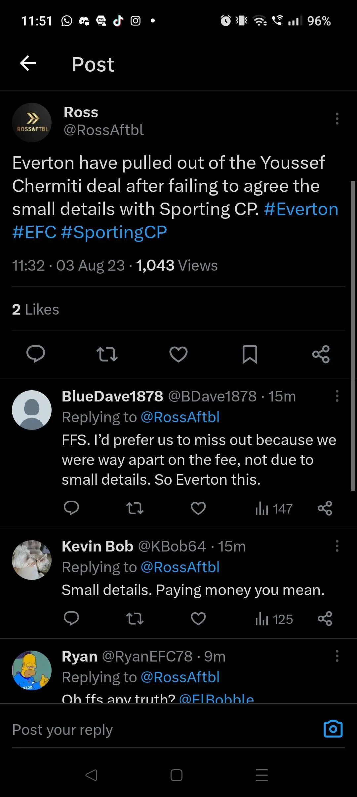The image size is (357, 797).
Task: View the 2 Likes list
Action: [x=36, y=310]
